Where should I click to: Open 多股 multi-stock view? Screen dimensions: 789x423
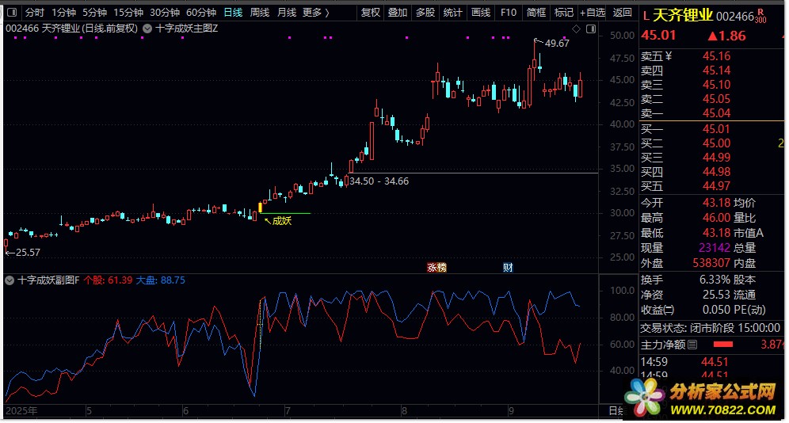pyautogui.click(x=425, y=12)
